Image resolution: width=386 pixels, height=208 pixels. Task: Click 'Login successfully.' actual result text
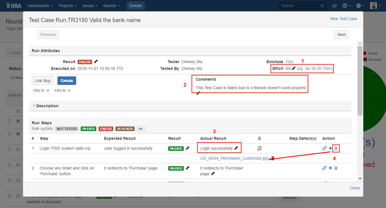tap(217, 148)
